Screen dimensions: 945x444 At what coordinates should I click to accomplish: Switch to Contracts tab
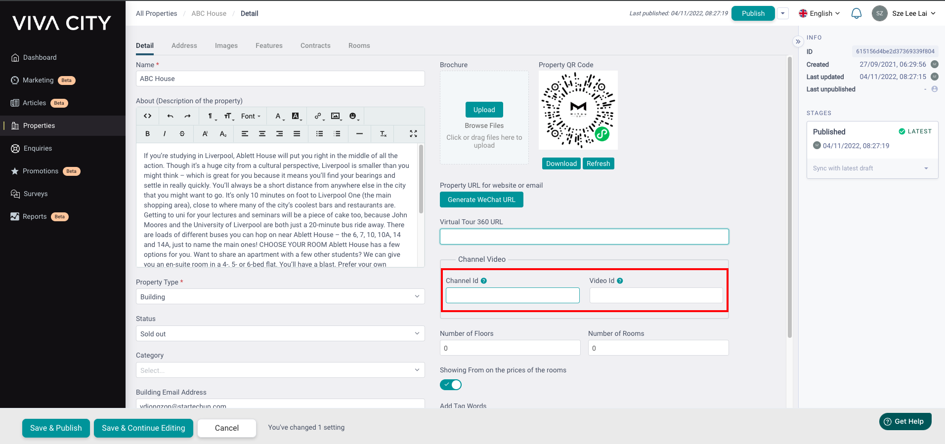tap(315, 45)
